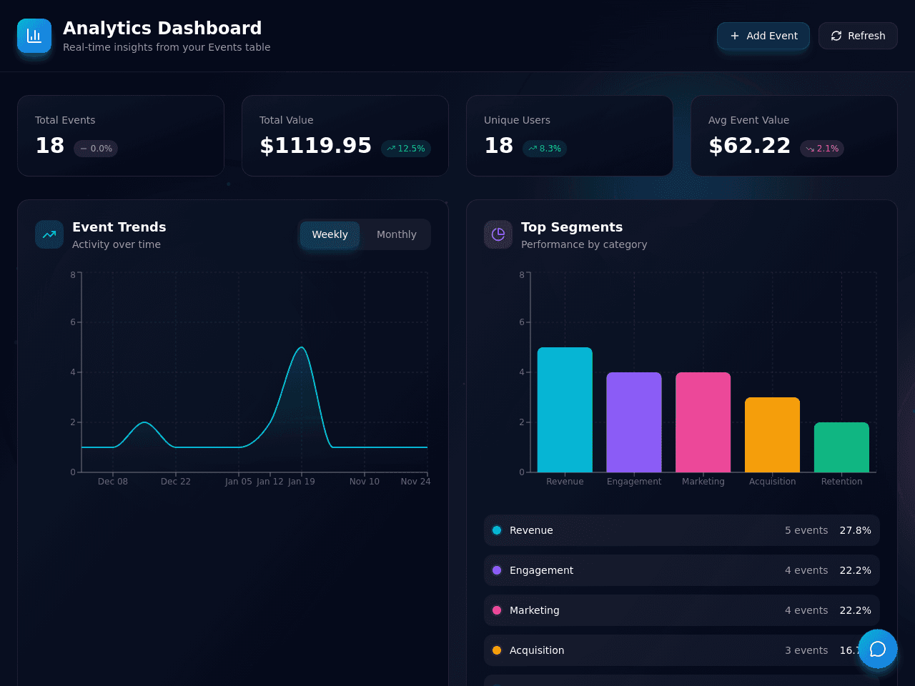This screenshot has height=686, width=915.
Task: Click the Retention label under bar chart
Action: 841,482
